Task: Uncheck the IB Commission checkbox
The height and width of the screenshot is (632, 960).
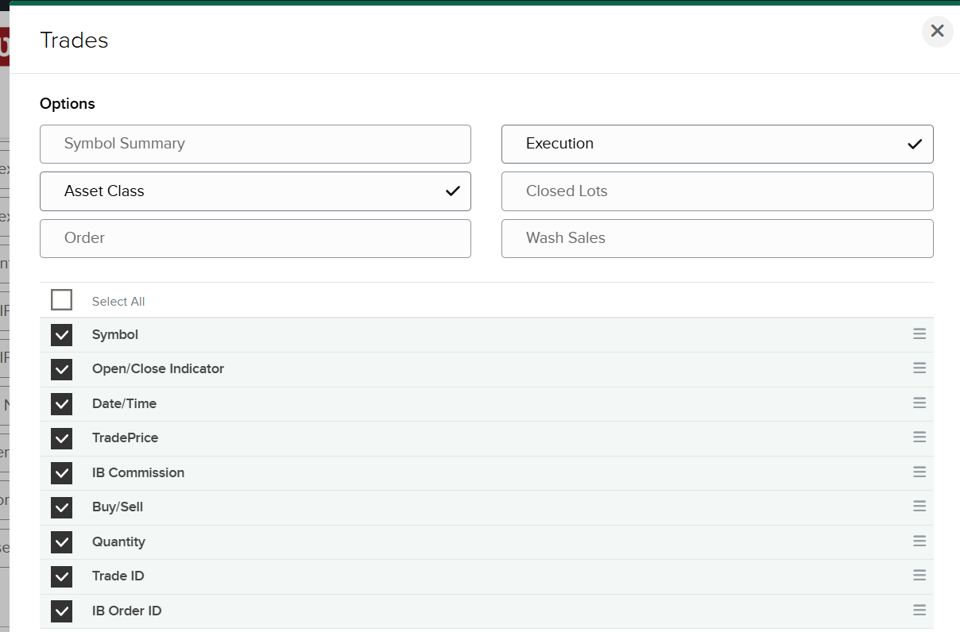Action: (61, 473)
